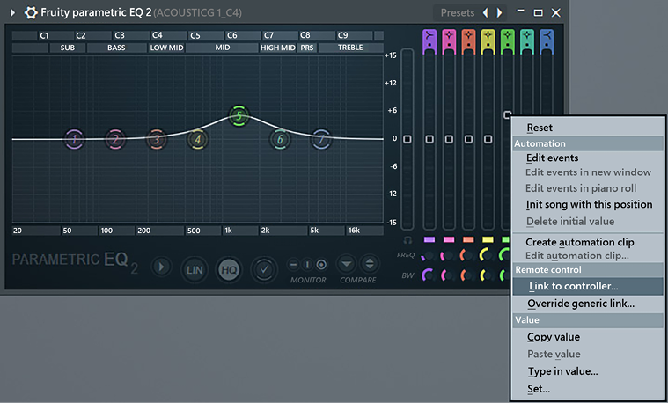The width and height of the screenshot is (668, 403).
Task: Select the circle monitor mode
Action: pos(321,265)
